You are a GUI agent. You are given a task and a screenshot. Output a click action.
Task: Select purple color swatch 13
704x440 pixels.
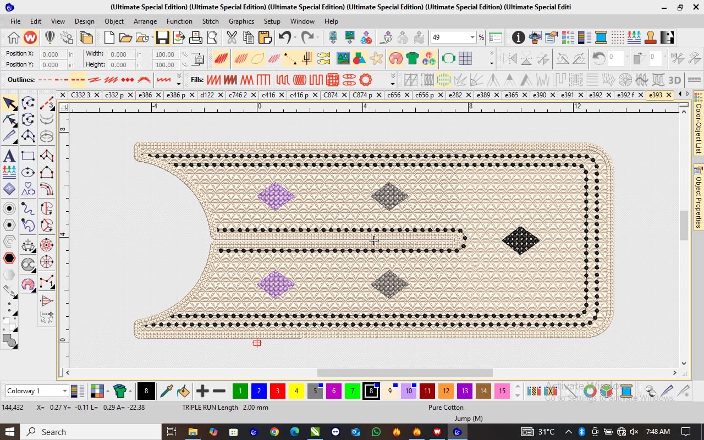[x=464, y=391]
